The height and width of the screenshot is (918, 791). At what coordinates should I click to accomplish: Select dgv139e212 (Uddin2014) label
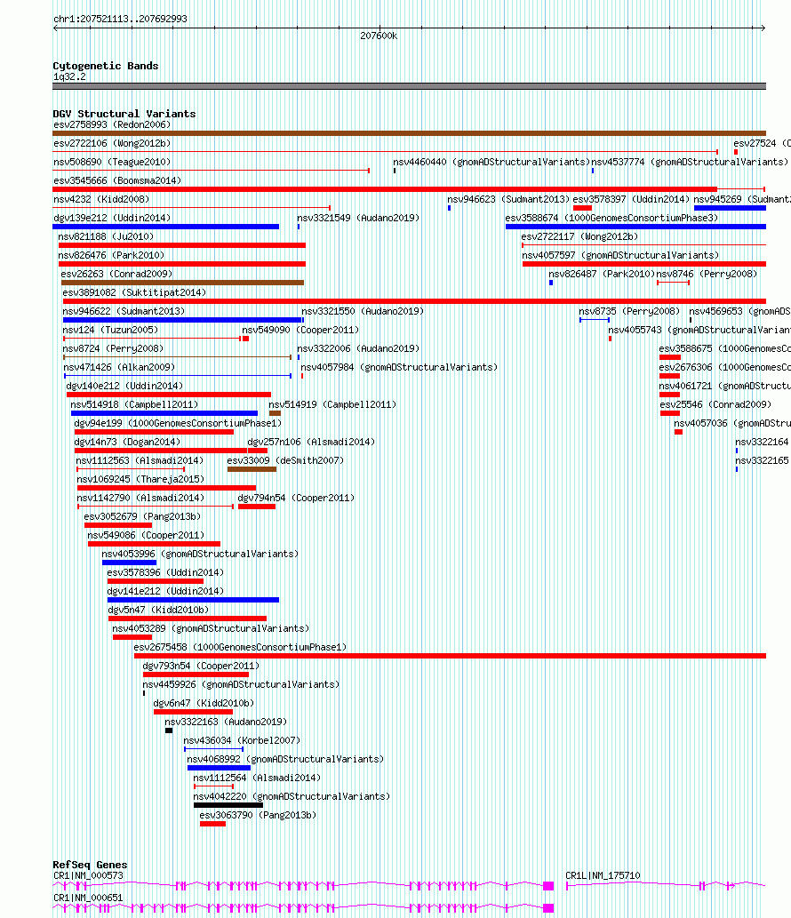[x=112, y=219]
